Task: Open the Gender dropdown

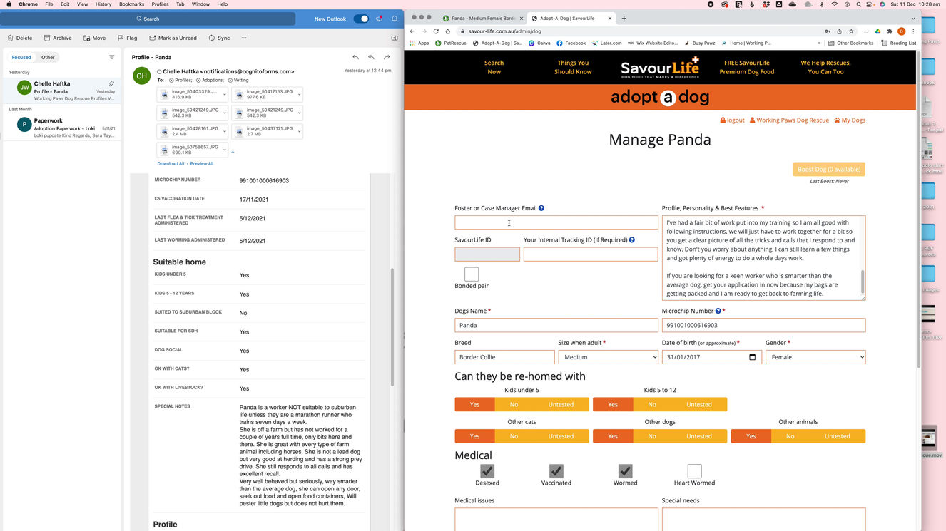Action: pyautogui.click(x=815, y=357)
